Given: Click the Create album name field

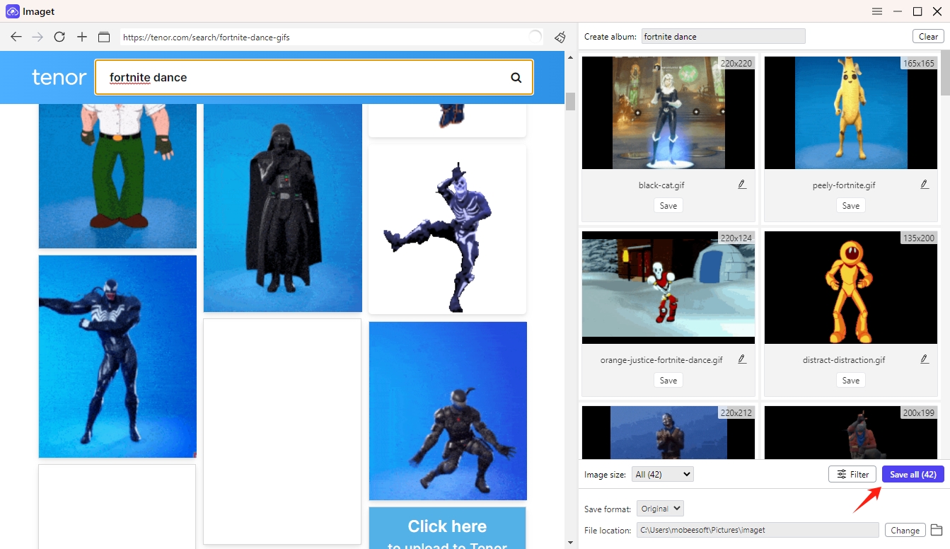Looking at the screenshot, I should coord(723,37).
